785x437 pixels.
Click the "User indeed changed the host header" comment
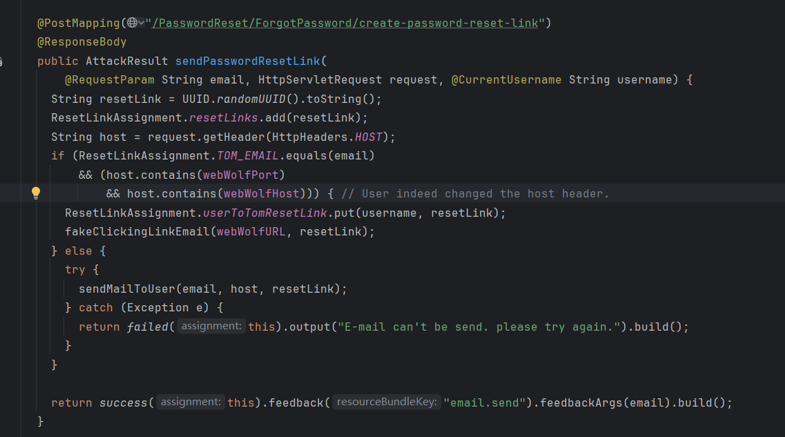(x=475, y=193)
